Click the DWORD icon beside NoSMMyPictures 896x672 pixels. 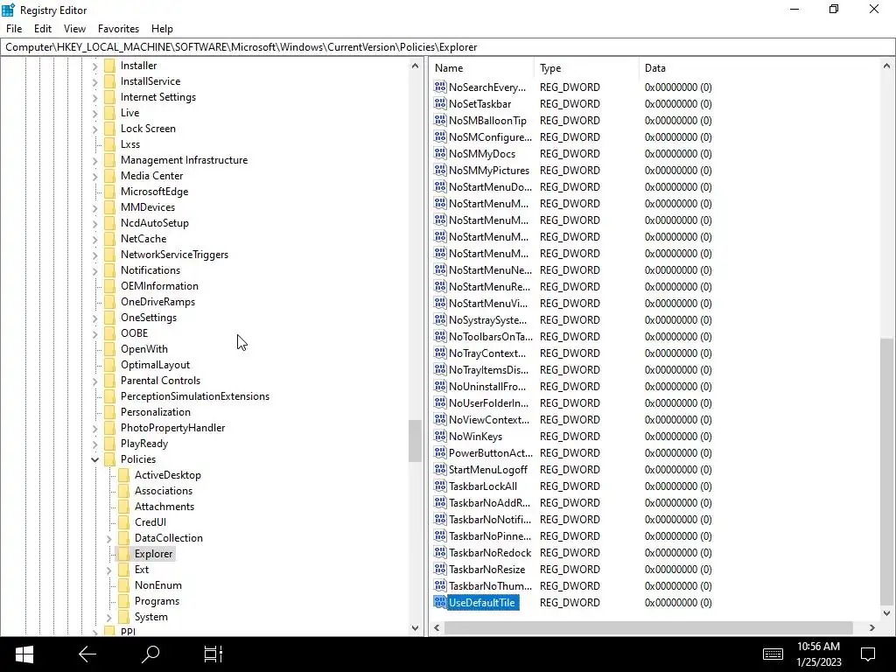[x=440, y=170]
